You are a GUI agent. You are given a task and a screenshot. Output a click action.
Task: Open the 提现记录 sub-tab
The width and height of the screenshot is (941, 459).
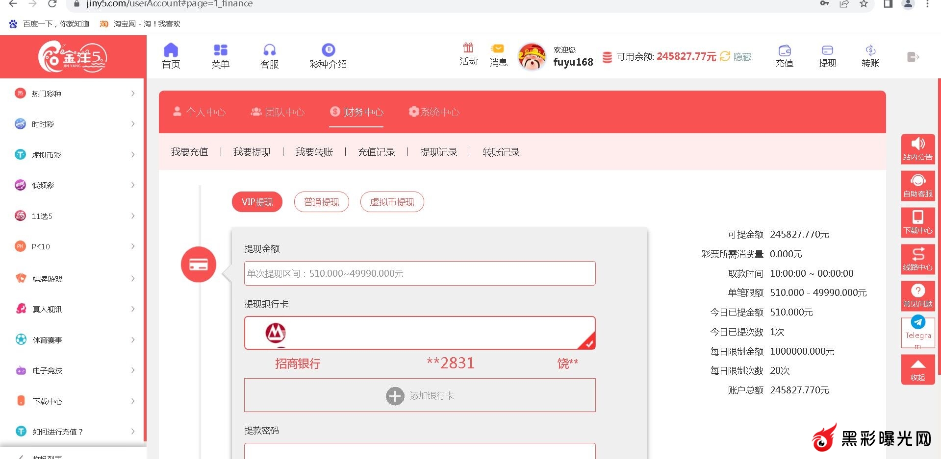[438, 152]
